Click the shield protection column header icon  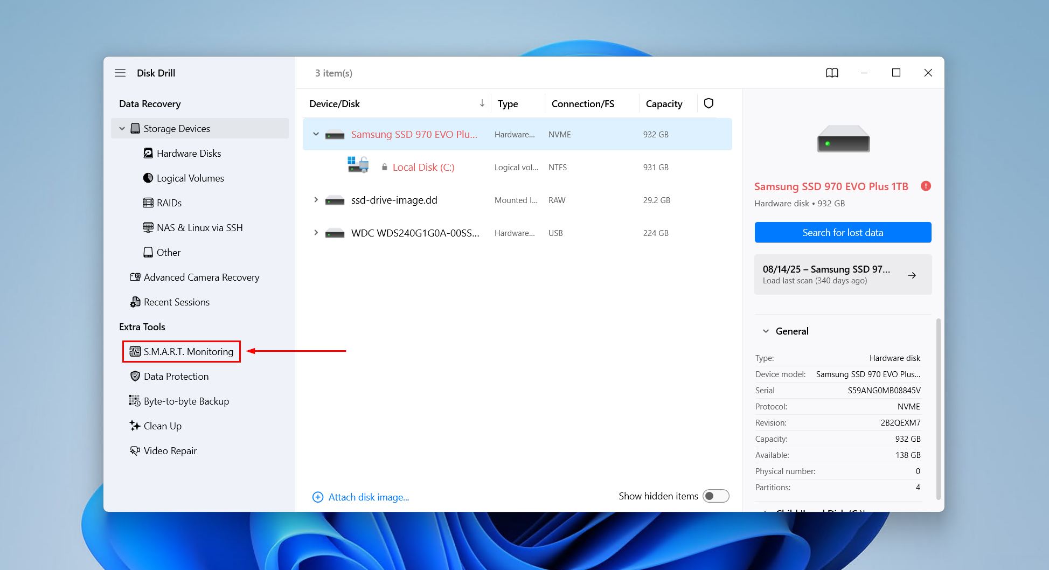[708, 103]
